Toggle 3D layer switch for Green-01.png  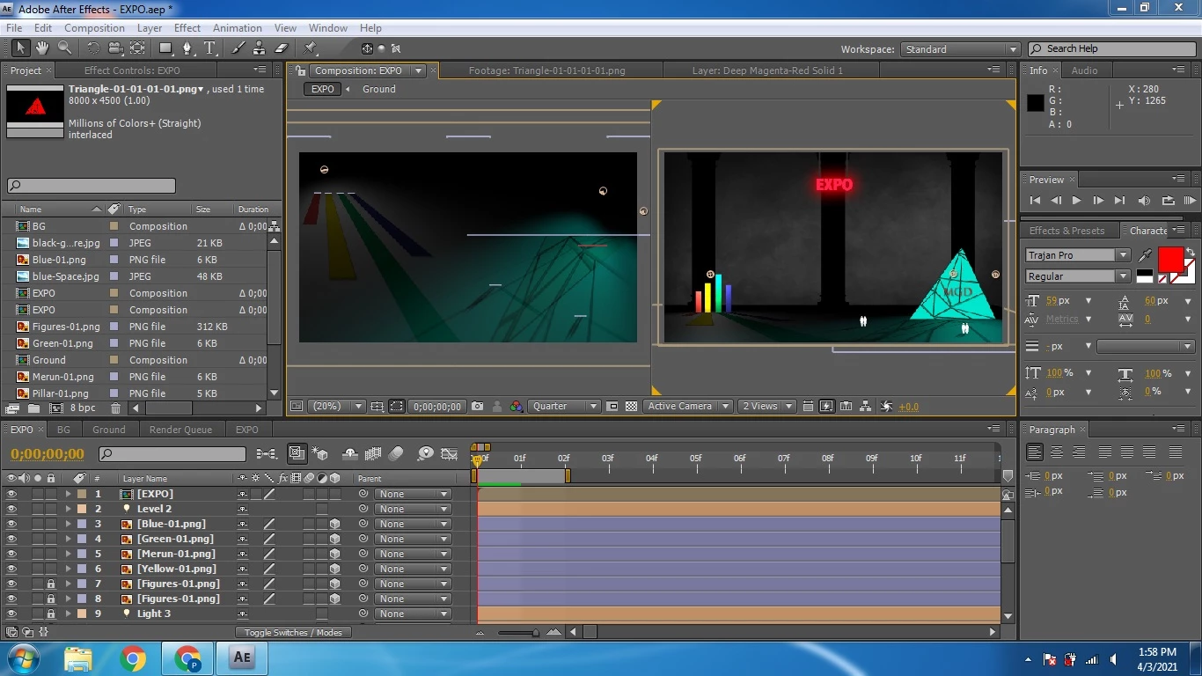coord(334,539)
